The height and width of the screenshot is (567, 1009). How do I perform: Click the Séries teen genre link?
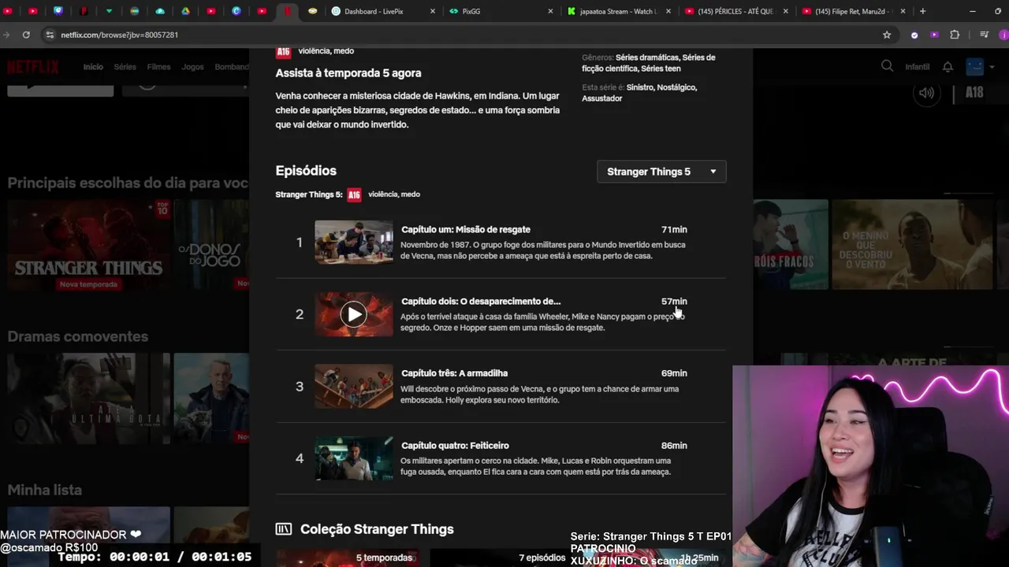[x=661, y=69]
